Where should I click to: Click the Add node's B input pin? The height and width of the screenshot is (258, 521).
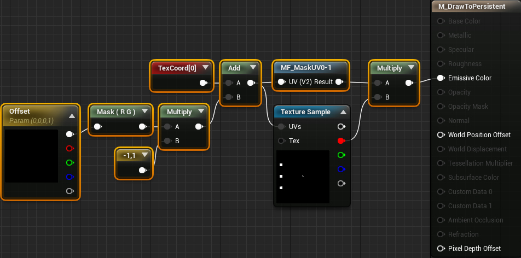click(x=229, y=97)
